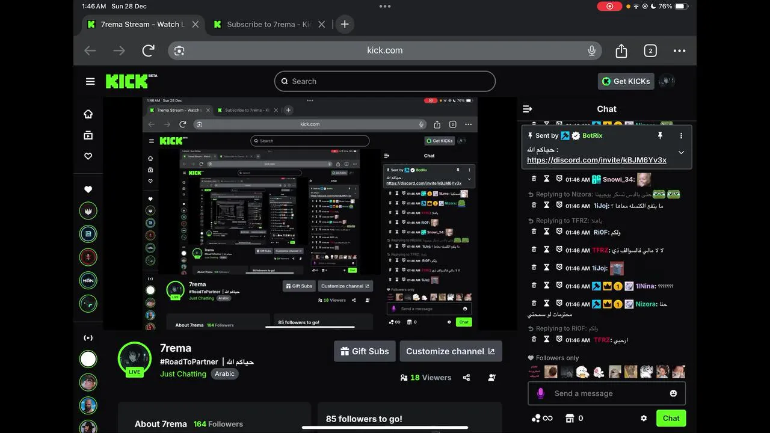Timeout Nizora with hourglass icon

(547, 304)
